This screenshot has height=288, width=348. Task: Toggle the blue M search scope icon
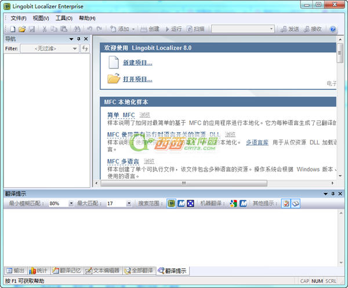[x=181, y=203]
